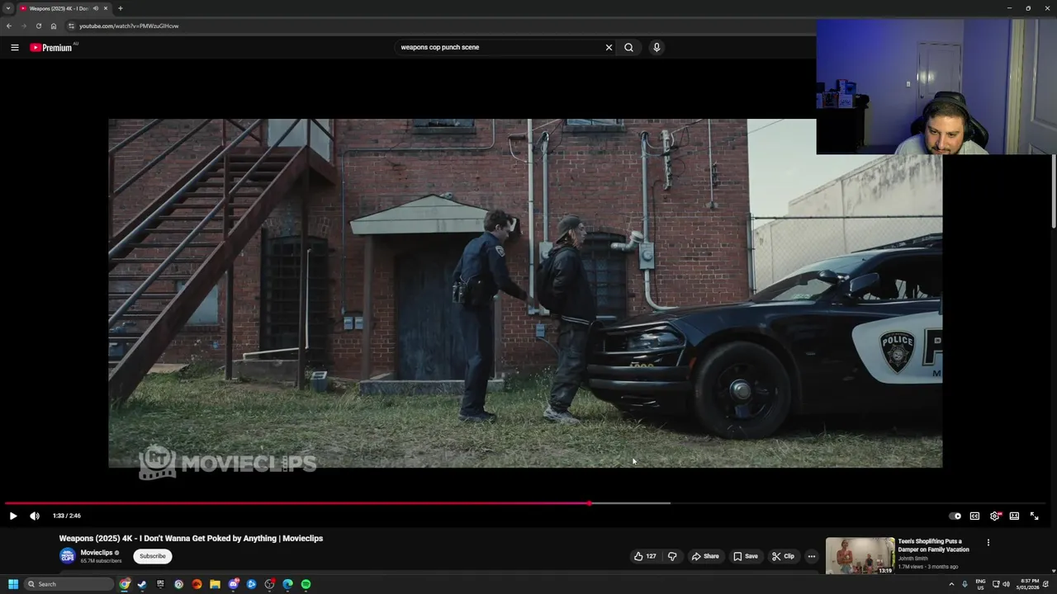Screen dimensions: 1057x594
Task: Switch to theater mode
Action: (x=1014, y=516)
